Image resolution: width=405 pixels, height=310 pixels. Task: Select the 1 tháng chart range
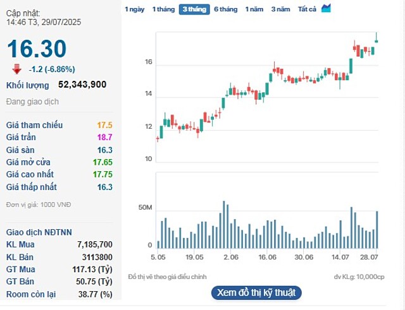click(163, 9)
